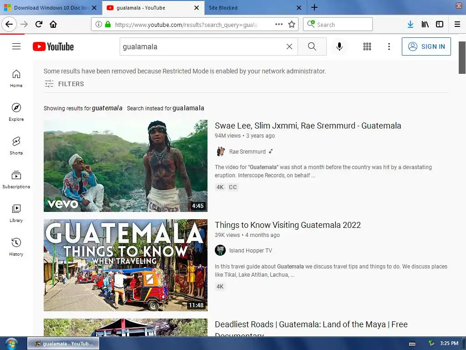Open Rae Sremmurd channel name
The image size is (466, 350).
247,151
